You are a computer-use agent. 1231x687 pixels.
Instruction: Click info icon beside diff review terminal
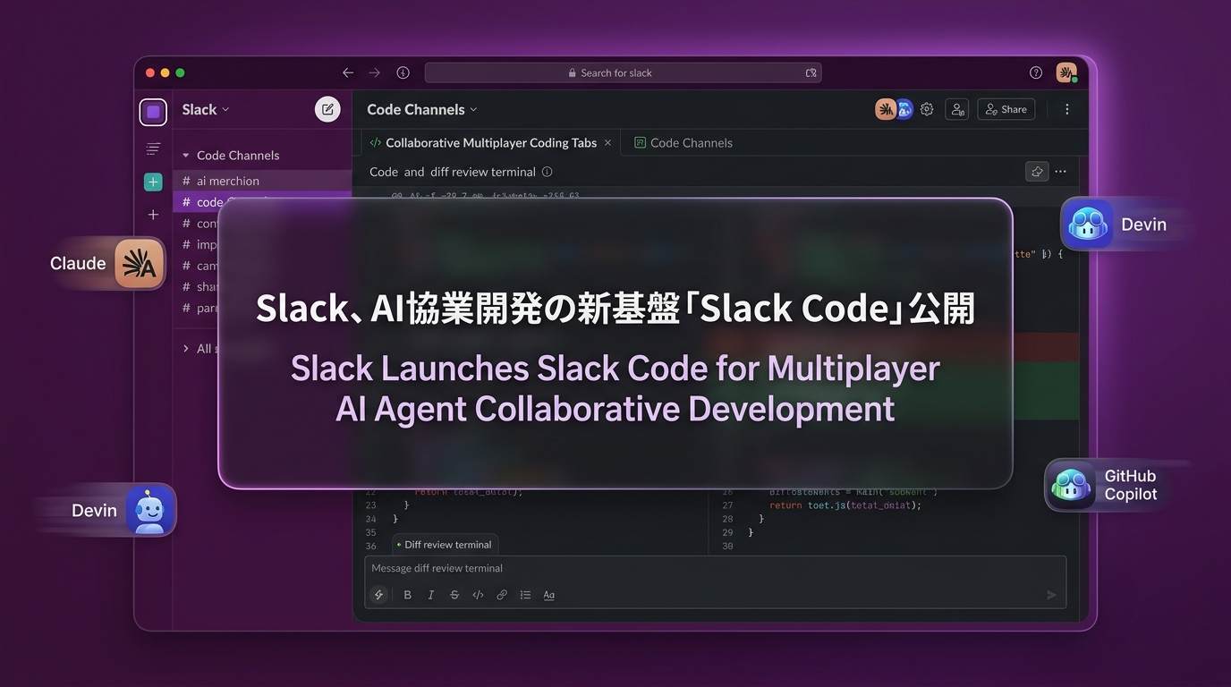[548, 172]
